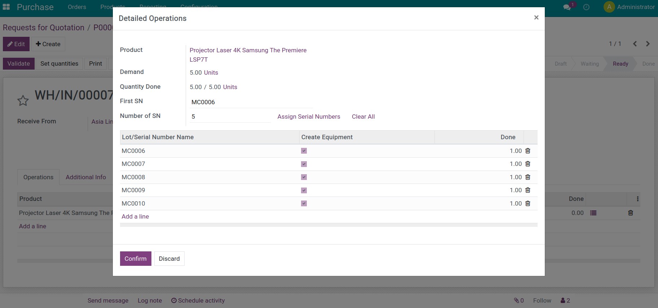This screenshot has width=658, height=308.
Task: Add a line to serial numbers
Action: tap(135, 216)
